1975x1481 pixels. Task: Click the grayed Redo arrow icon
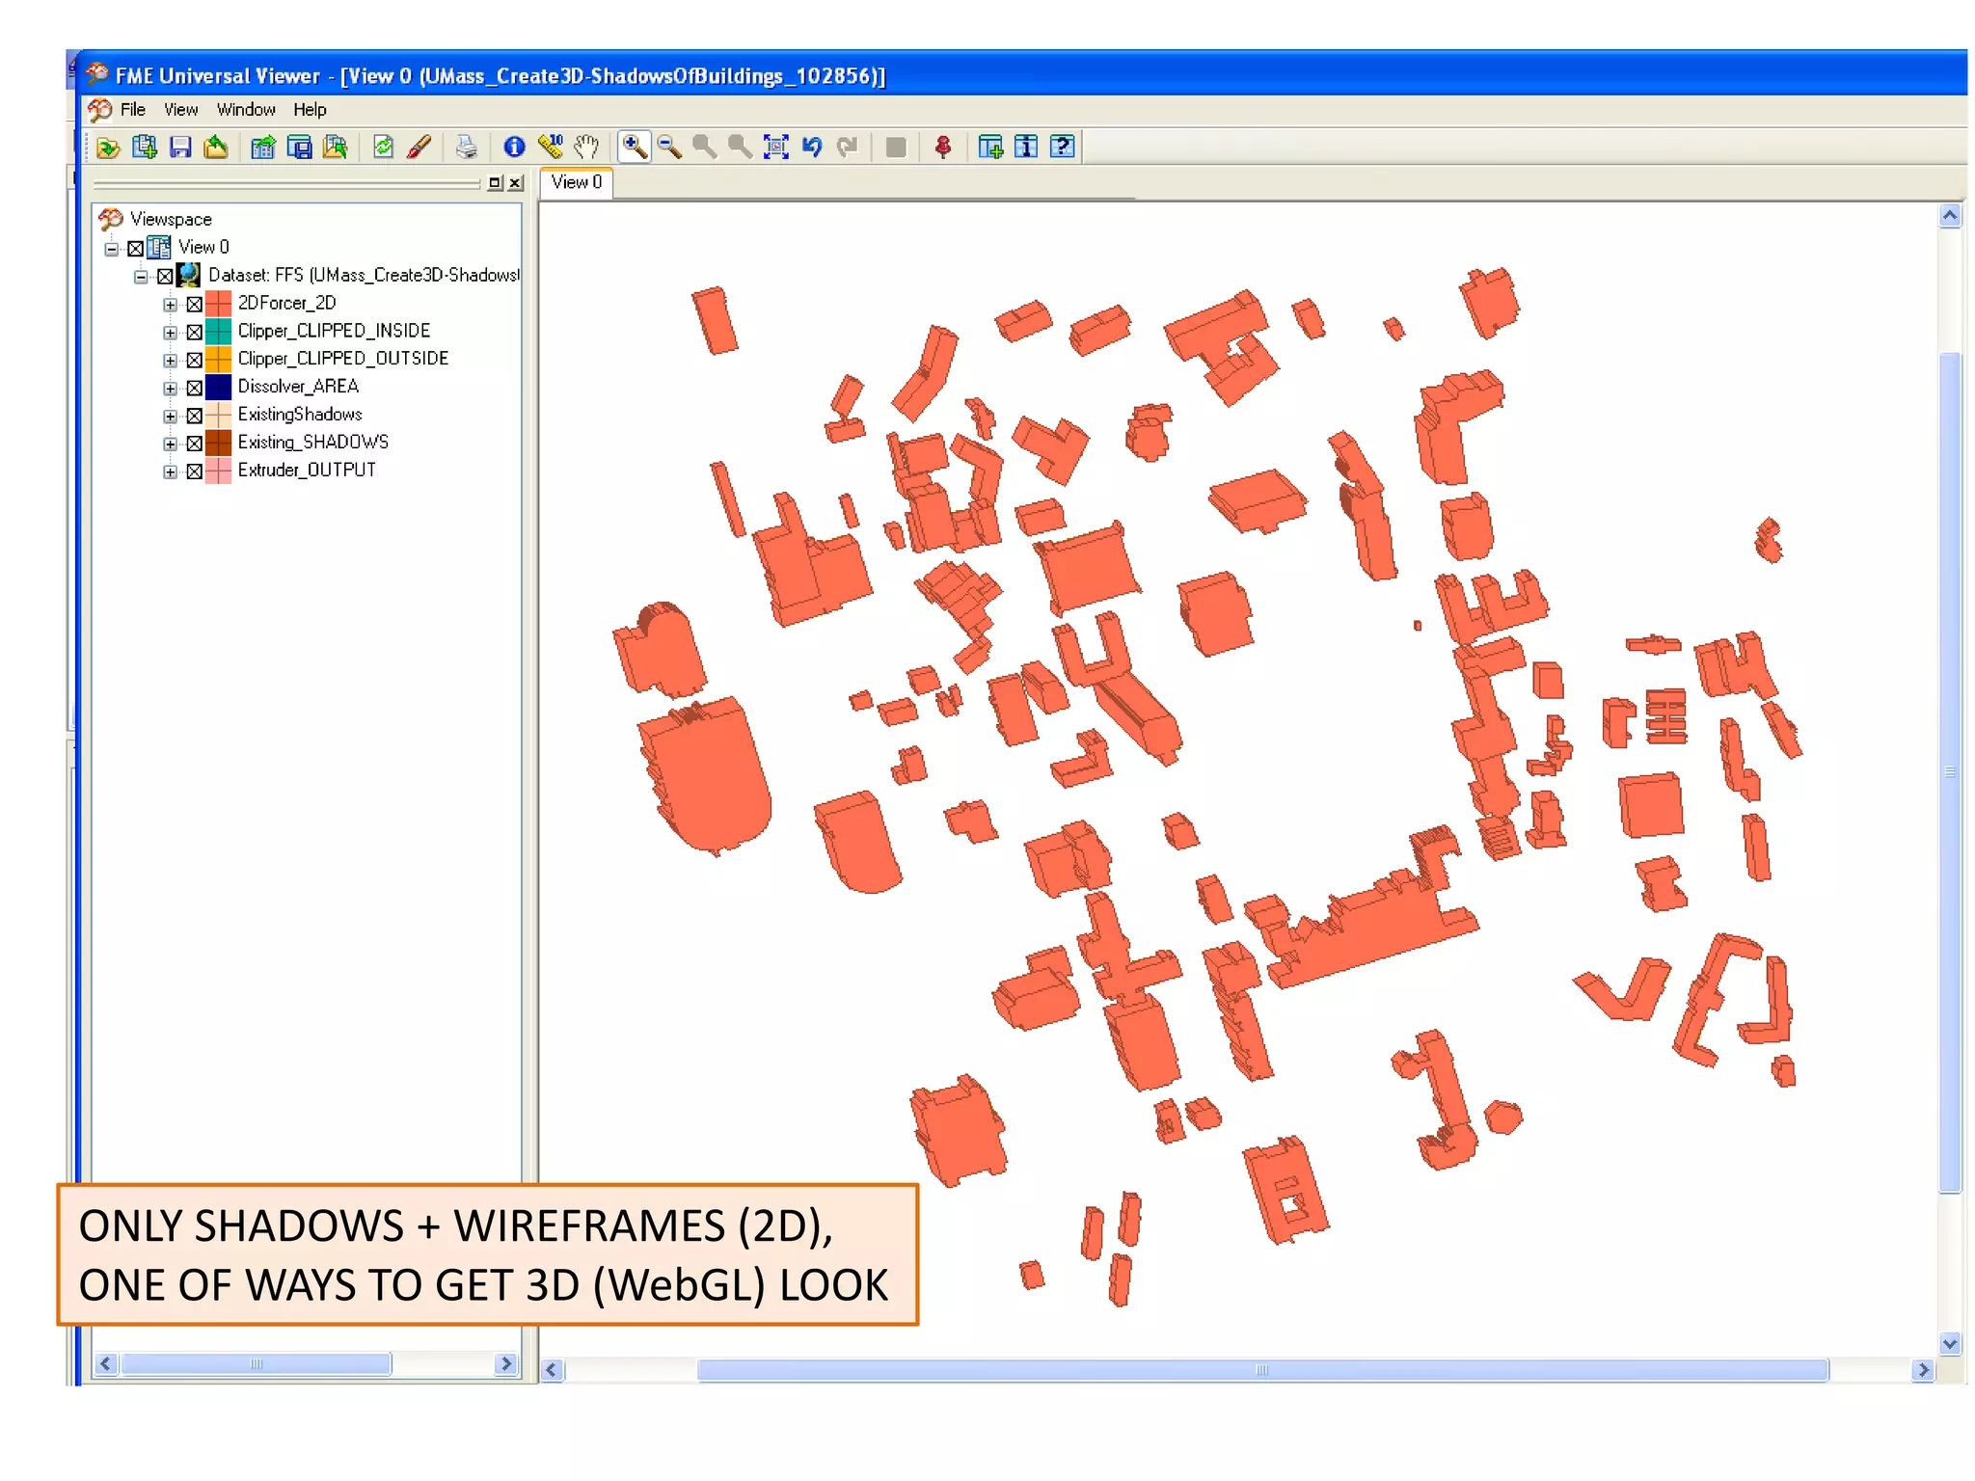(x=848, y=148)
